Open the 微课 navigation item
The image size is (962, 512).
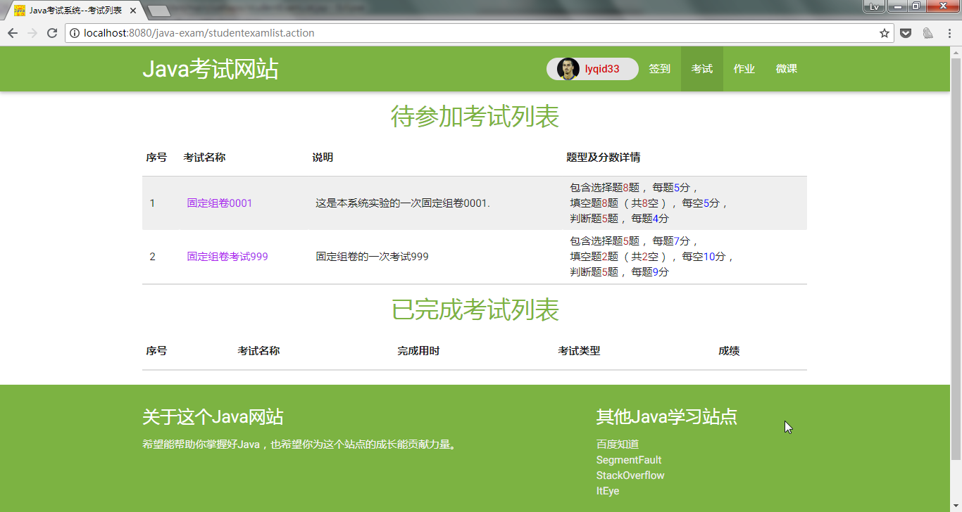point(787,69)
